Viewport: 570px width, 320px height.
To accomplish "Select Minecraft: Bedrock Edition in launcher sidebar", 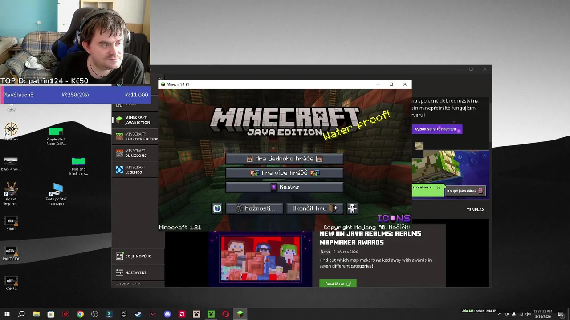I will point(135,136).
